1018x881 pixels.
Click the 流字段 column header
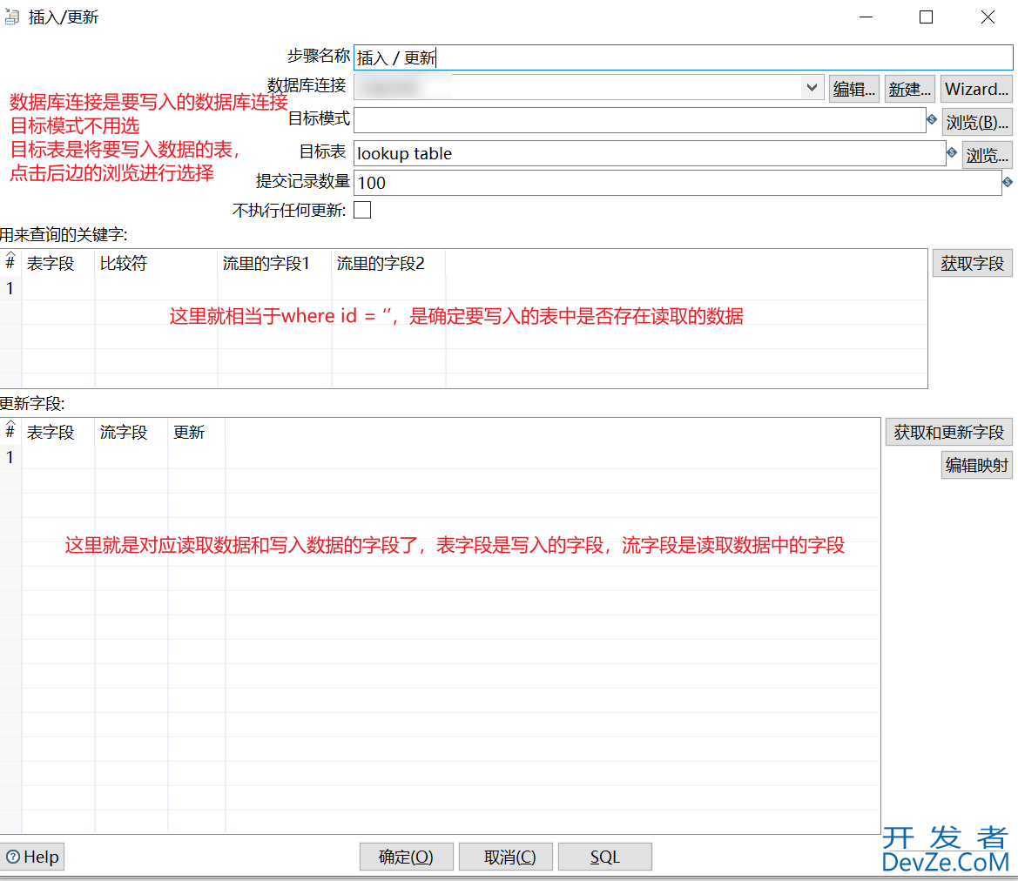pos(131,432)
